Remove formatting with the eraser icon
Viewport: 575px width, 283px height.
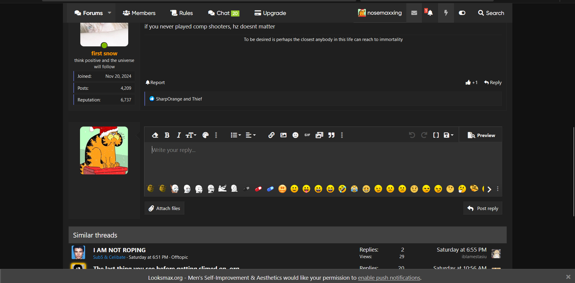pyautogui.click(x=155, y=135)
